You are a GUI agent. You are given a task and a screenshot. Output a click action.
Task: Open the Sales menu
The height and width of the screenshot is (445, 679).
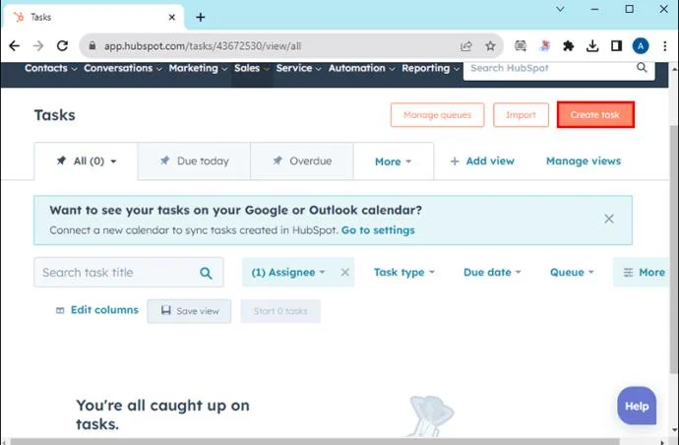click(x=252, y=68)
